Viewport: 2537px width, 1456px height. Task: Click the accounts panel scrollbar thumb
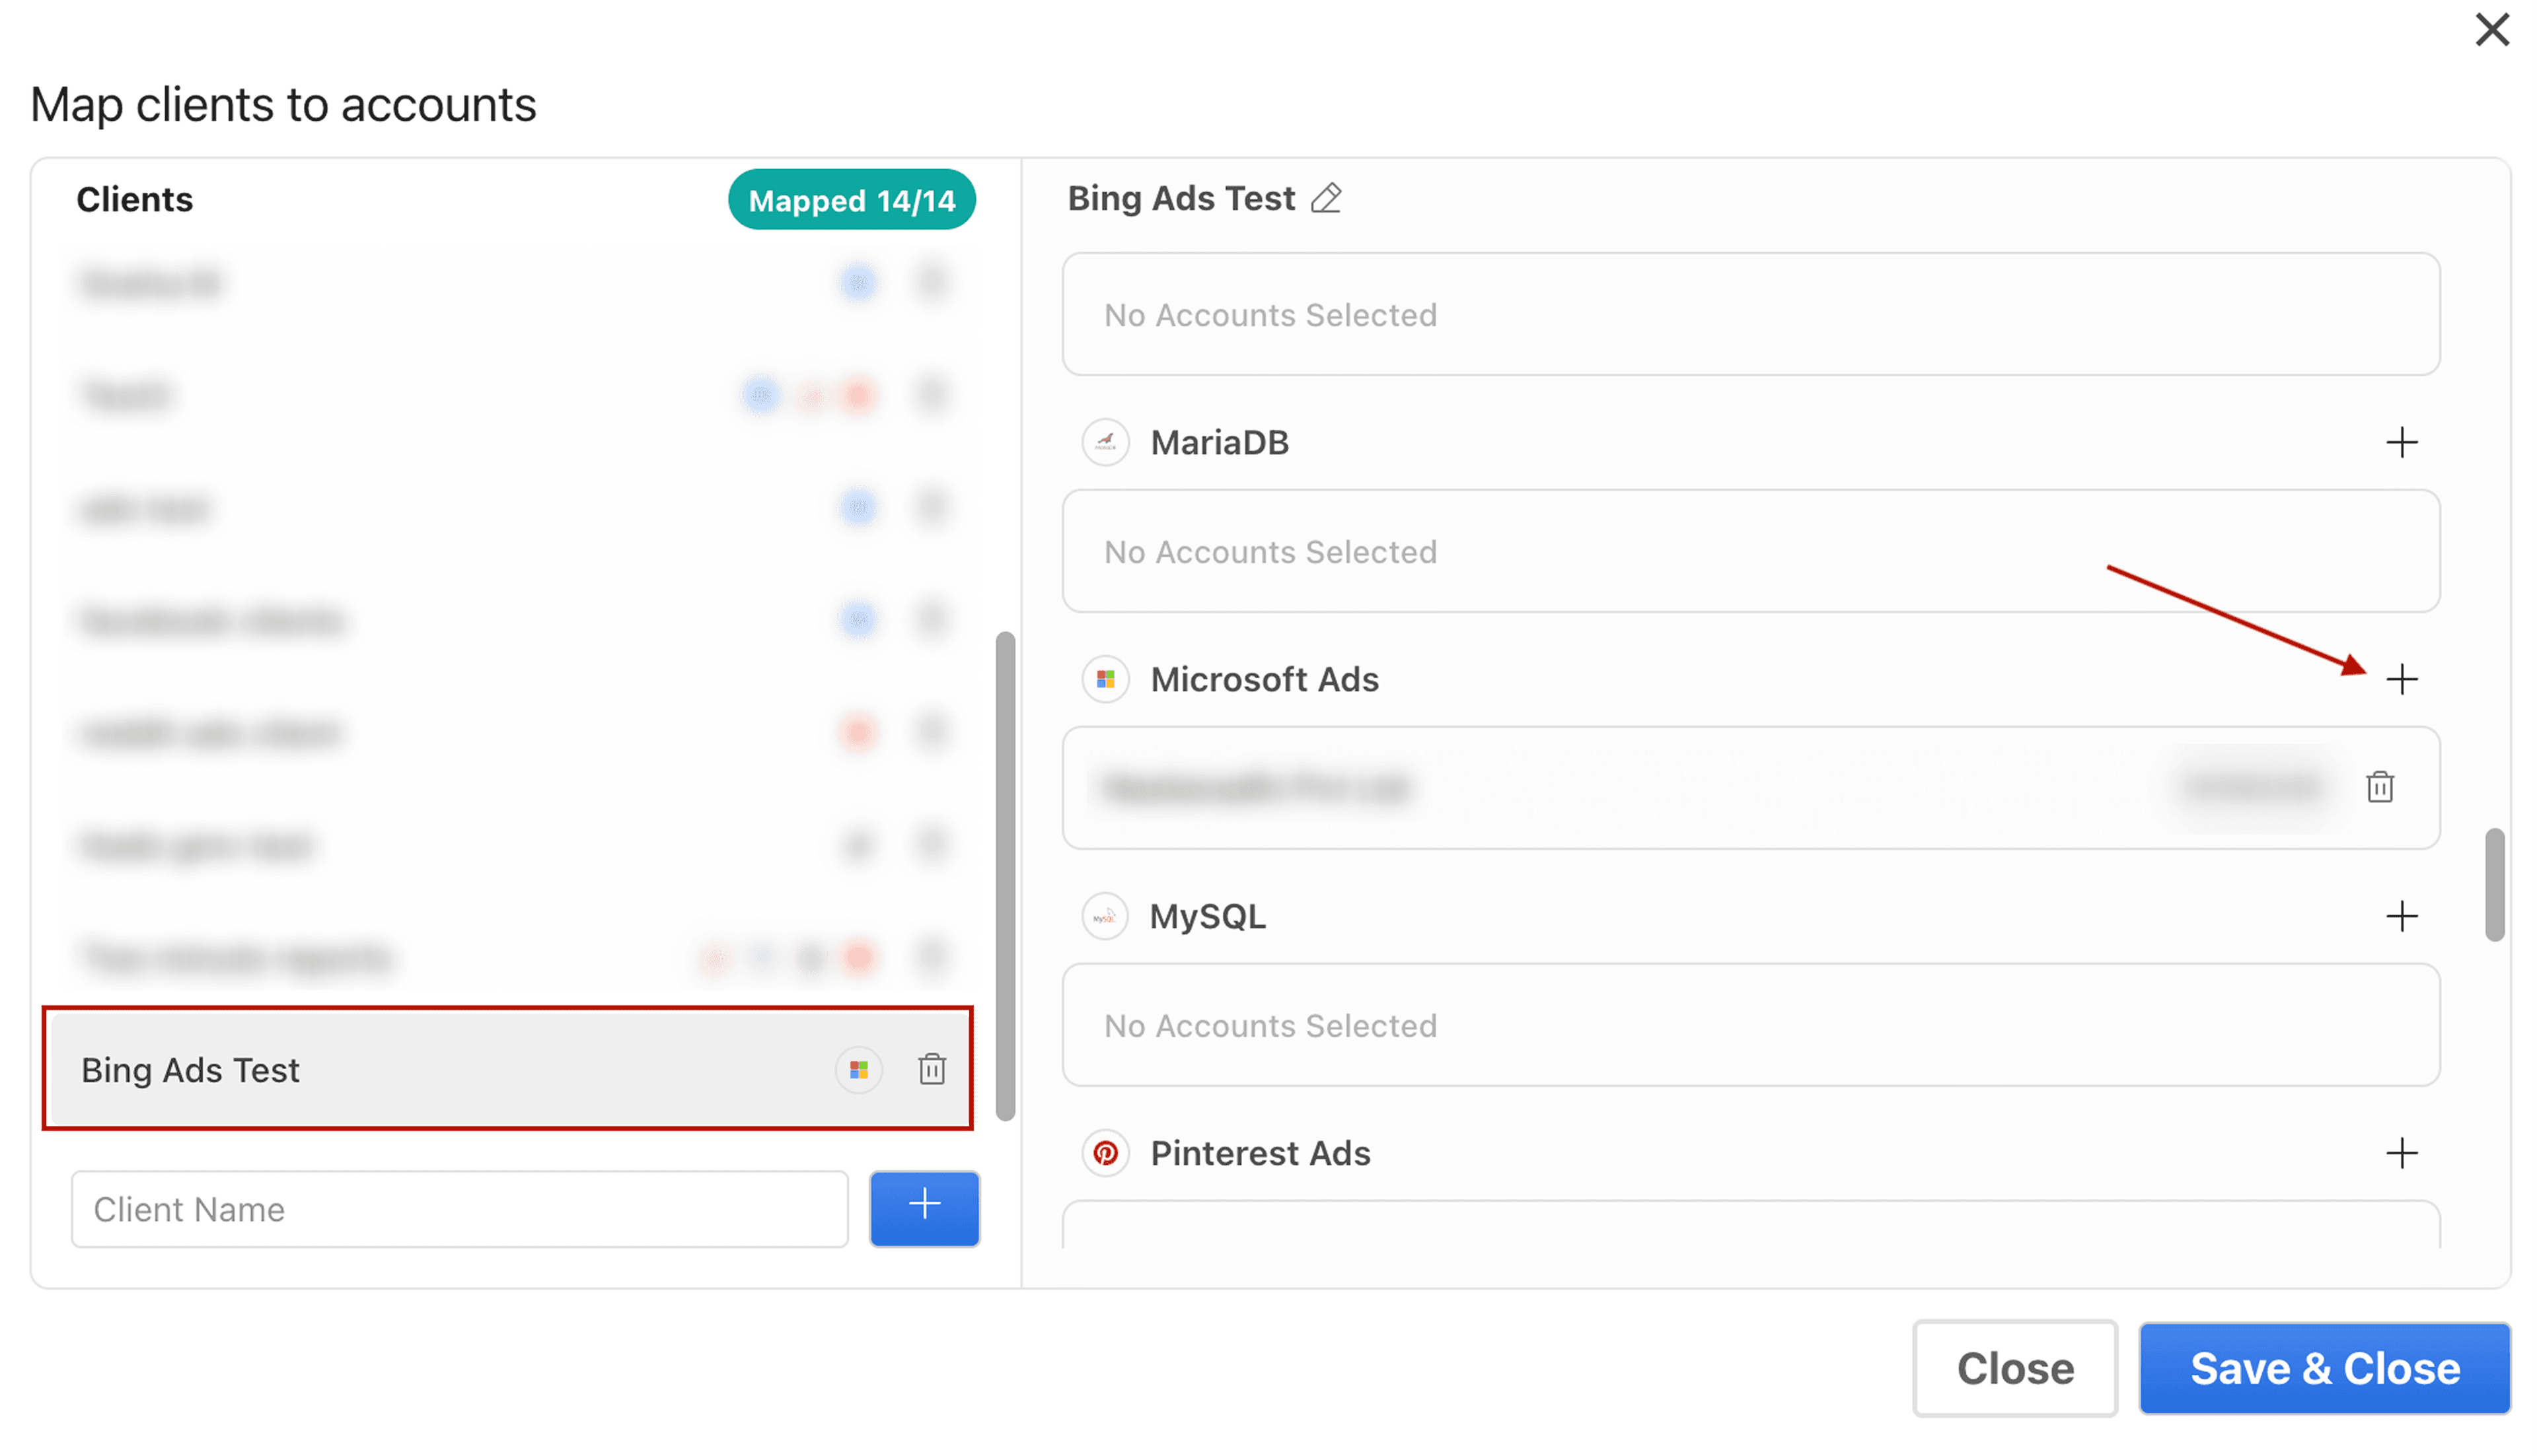click(x=2494, y=884)
